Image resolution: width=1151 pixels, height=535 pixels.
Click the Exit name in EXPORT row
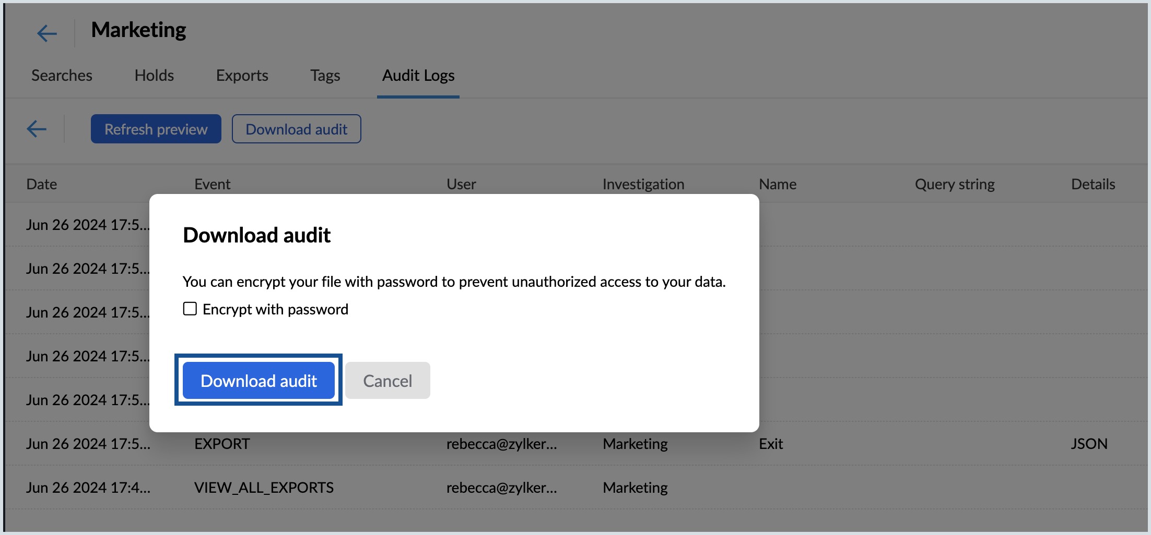pyautogui.click(x=771, y=444)
